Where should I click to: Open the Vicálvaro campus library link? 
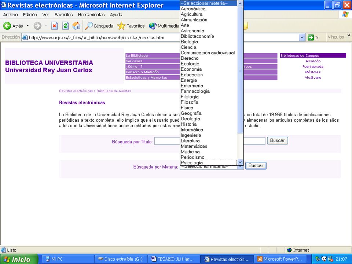[x=313, y=77]
